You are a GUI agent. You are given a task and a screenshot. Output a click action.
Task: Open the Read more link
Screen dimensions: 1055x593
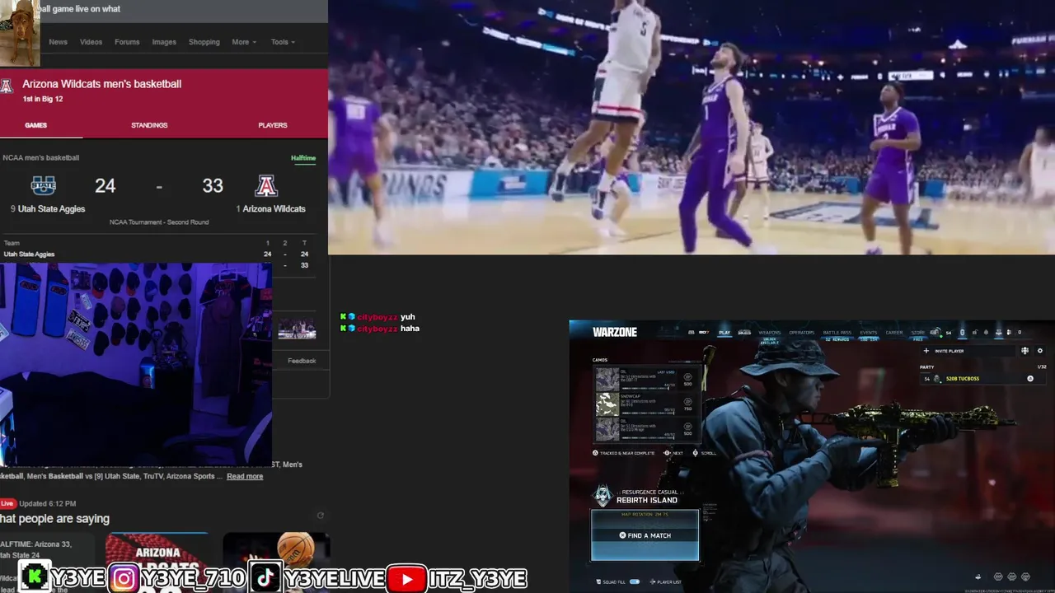pos(245,476)
